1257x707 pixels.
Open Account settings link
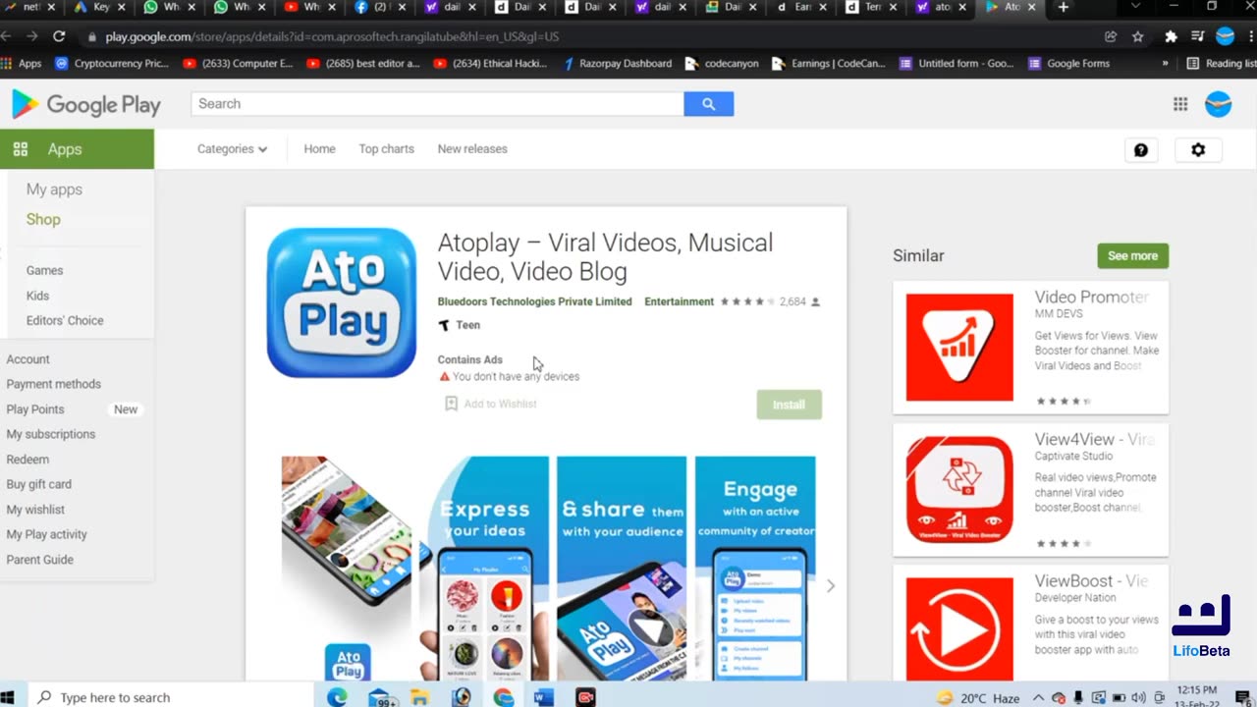(27, 359)
